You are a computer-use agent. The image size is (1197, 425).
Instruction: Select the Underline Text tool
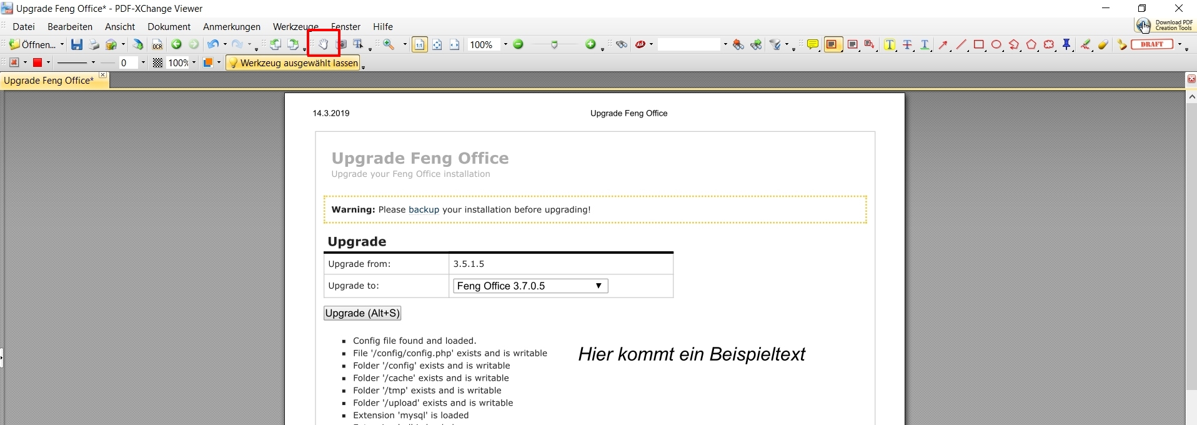tap(925, 44)
